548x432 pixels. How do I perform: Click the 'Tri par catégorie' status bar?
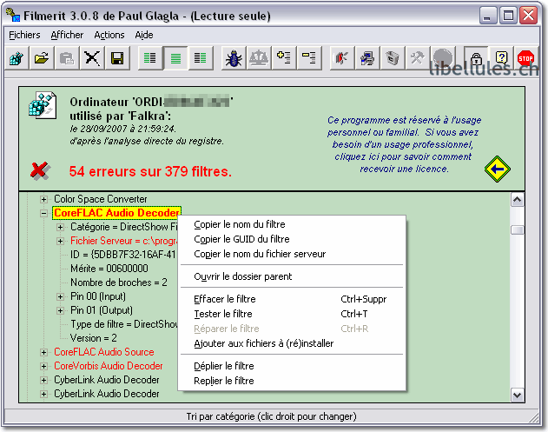[x=271, y=416]
